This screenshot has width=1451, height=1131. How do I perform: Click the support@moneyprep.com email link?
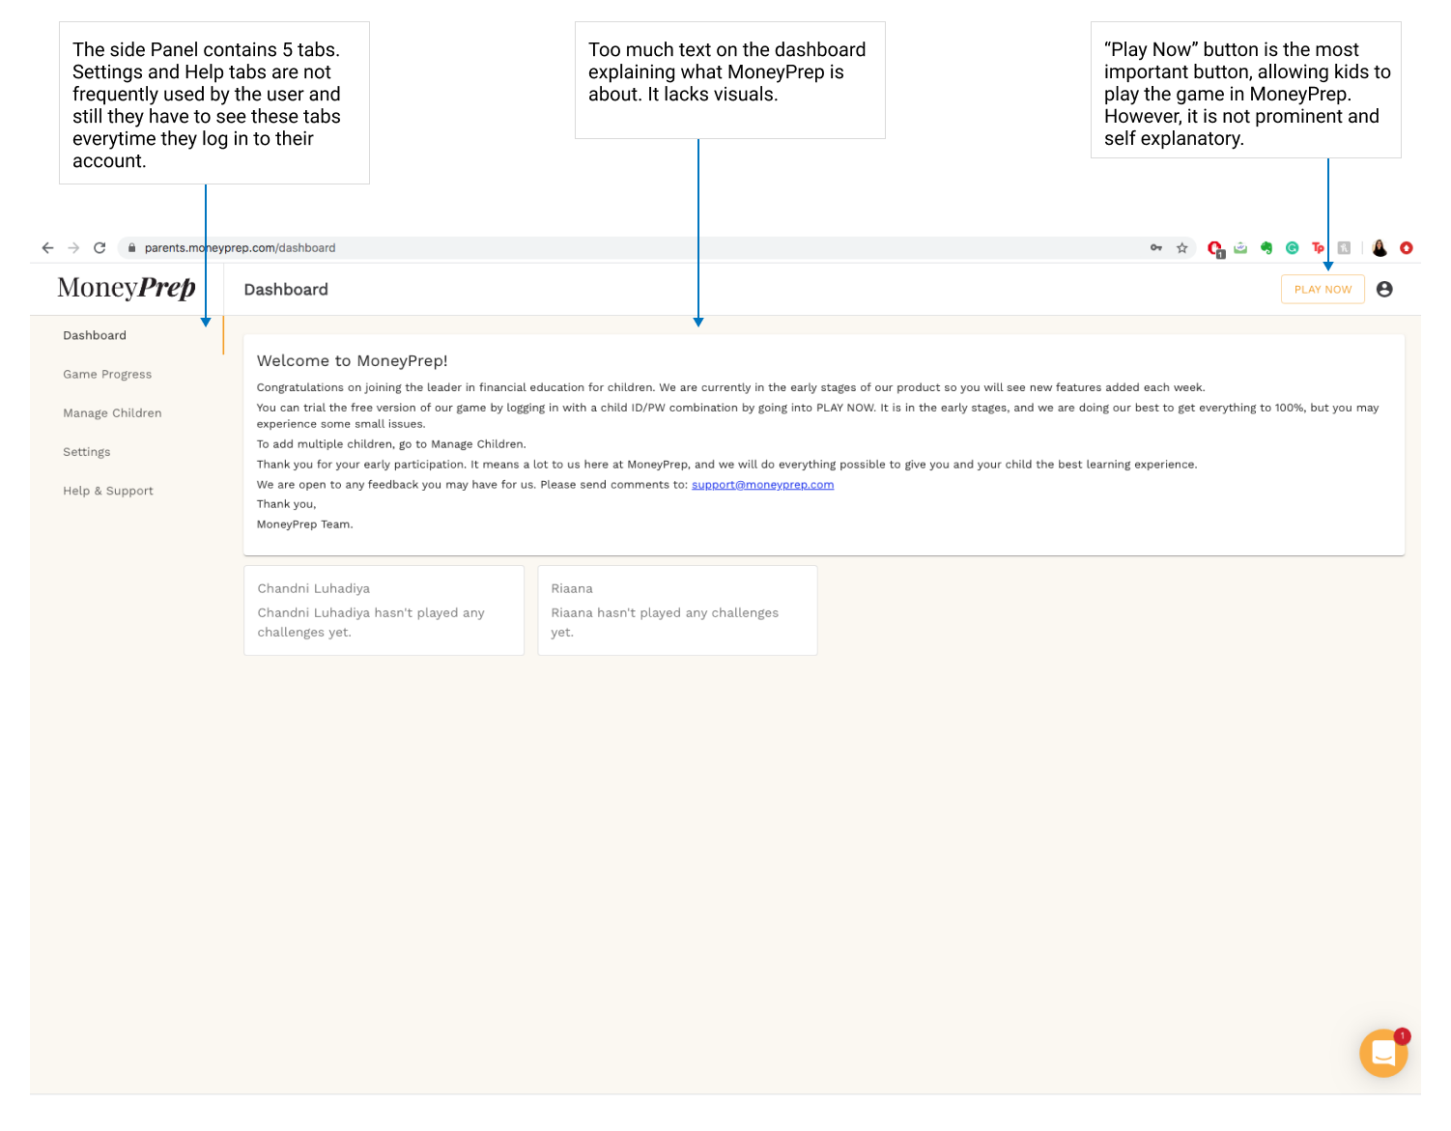pyautogui.click(x=762, y=485)
